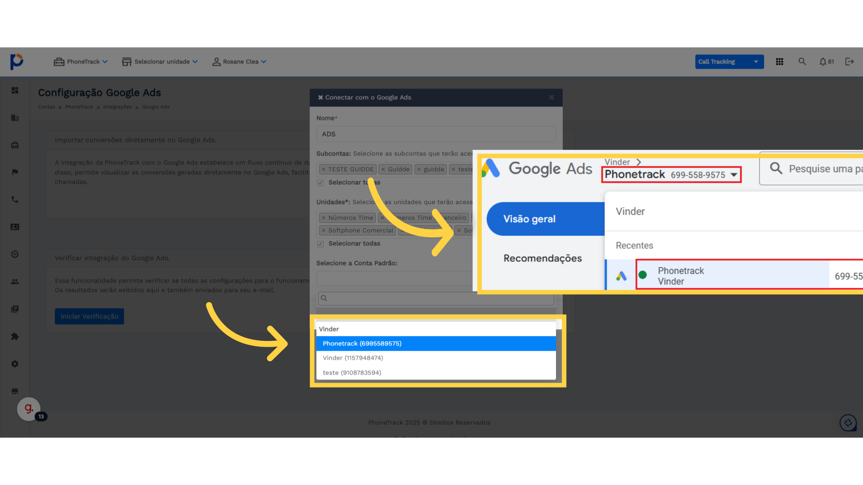Select teste (9108783594) option

(x=436, y=373)
